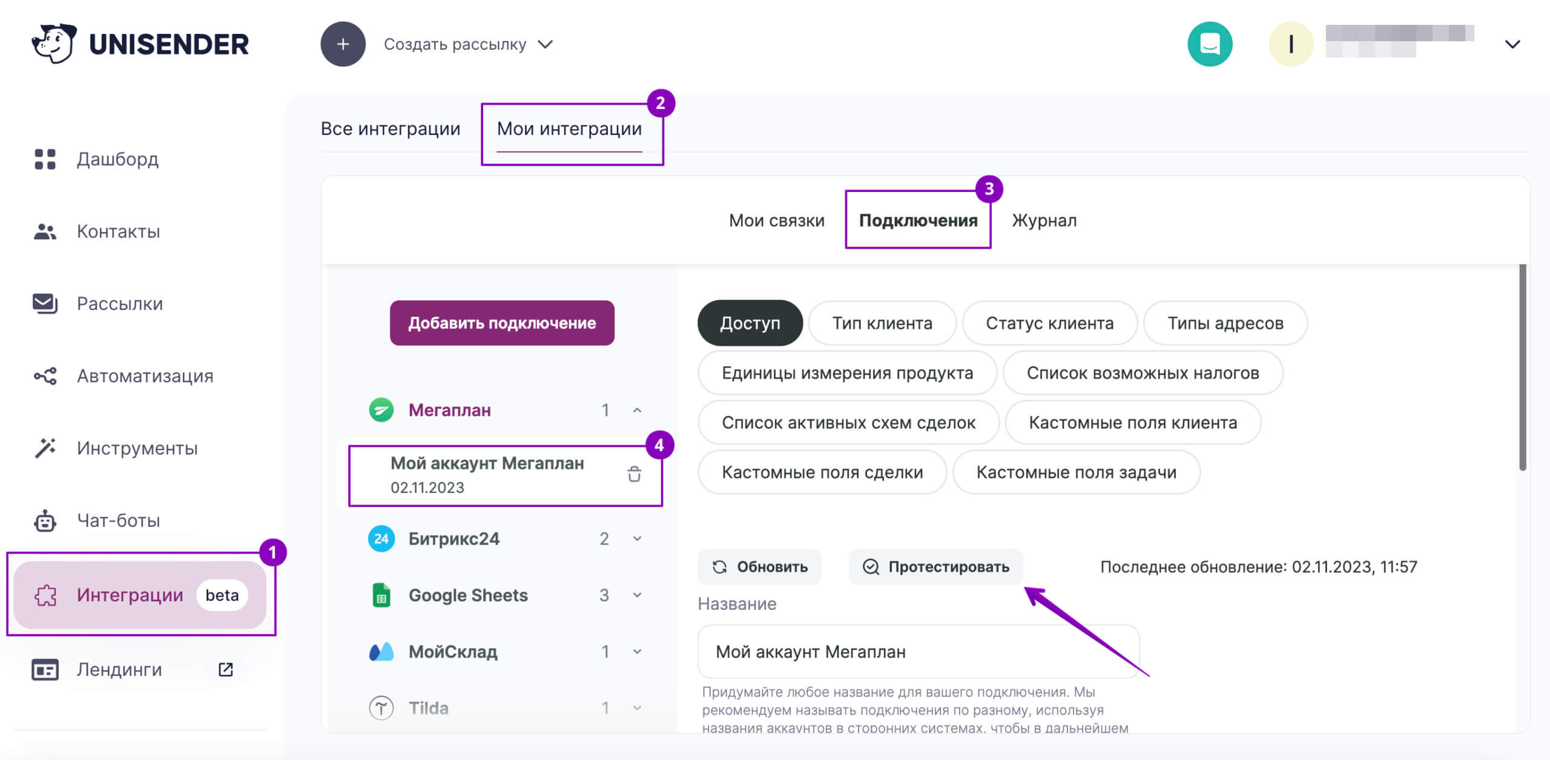Open the teal chat support icon
This screenshot has height=760, width=1550.
(1210, 44)
